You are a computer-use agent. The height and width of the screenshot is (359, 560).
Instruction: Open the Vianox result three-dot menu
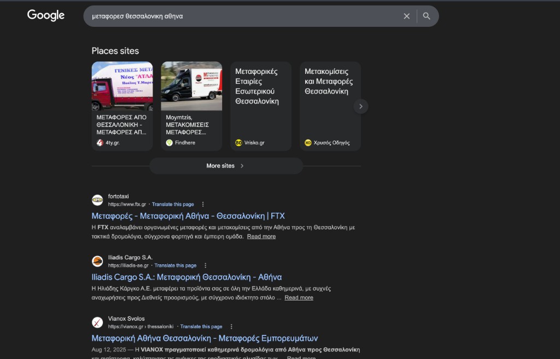[231, 327]
